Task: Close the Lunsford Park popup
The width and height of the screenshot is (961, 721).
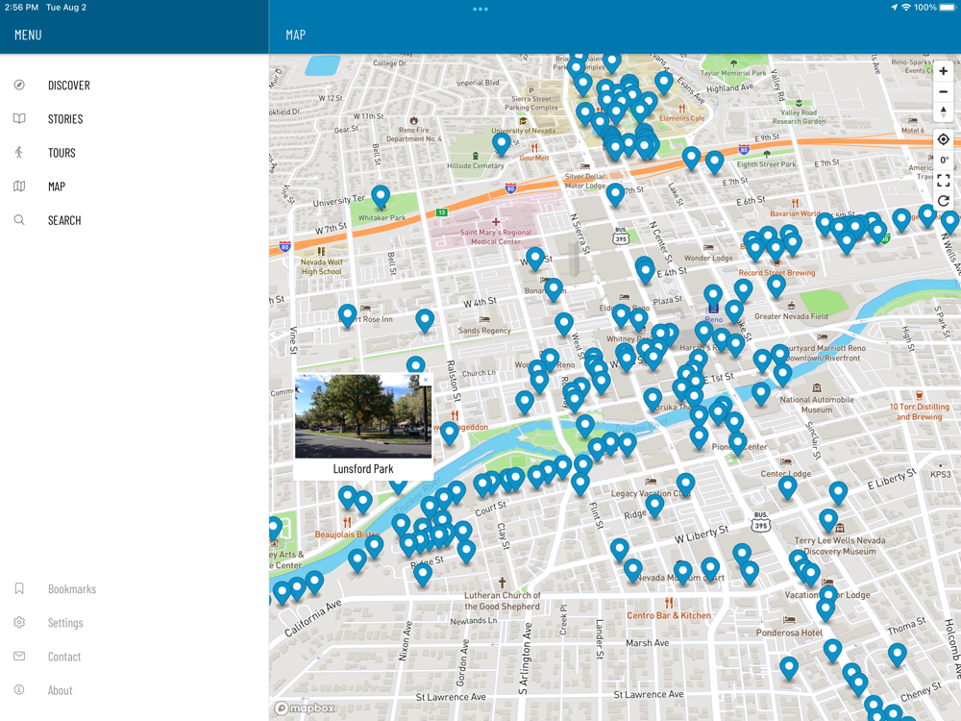Action: 426,380
